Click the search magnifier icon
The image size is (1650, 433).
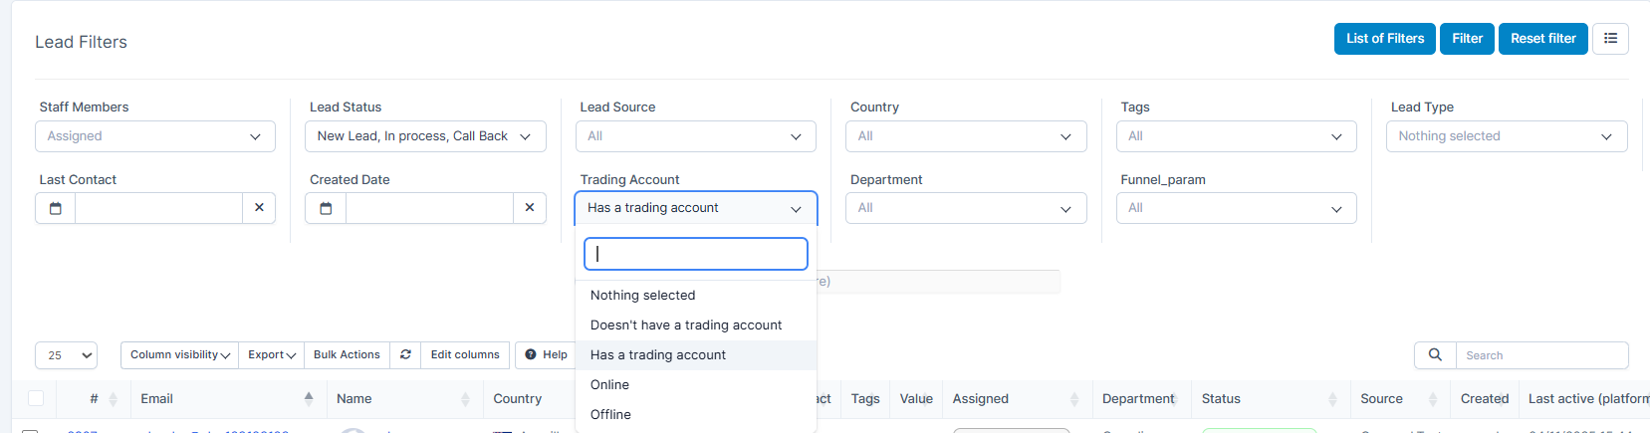click(x=1435, y=355)
